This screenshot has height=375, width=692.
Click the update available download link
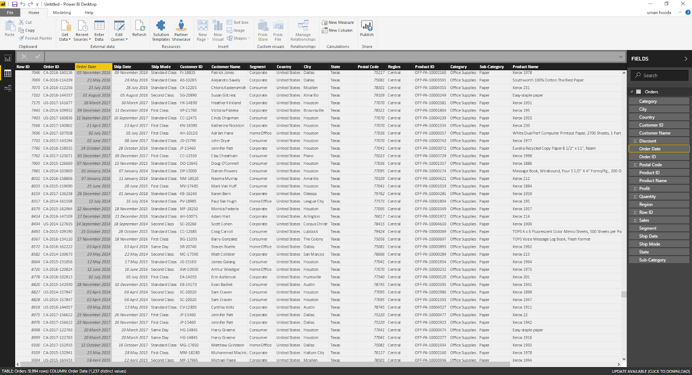coord(651,371)
